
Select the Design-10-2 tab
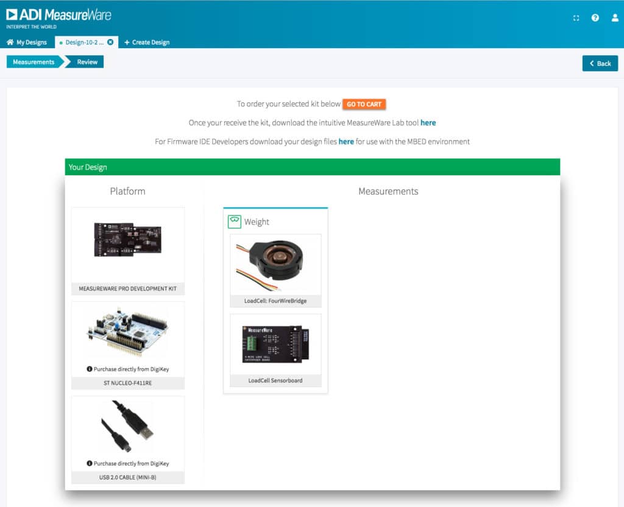(x=84, y=42)
